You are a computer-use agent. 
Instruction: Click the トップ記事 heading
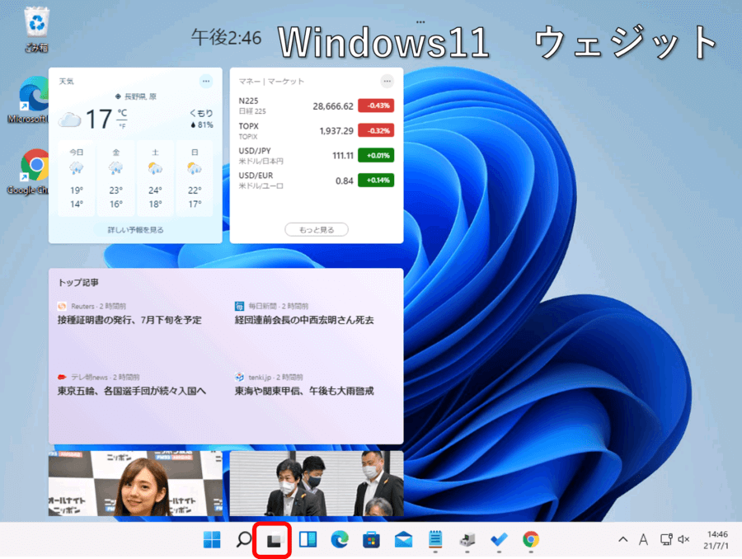(x=78, y=283)
